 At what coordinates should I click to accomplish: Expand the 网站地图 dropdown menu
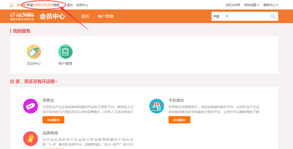pyautogui.click(x=251, y=5)
